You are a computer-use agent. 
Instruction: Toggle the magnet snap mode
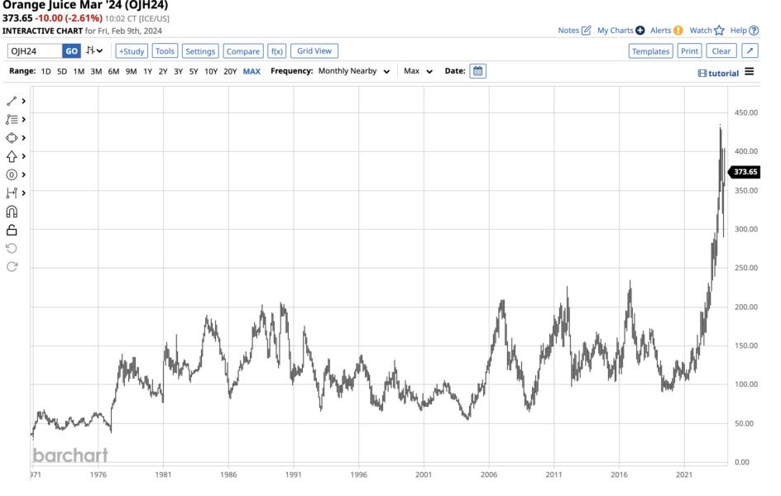point(12,212)
